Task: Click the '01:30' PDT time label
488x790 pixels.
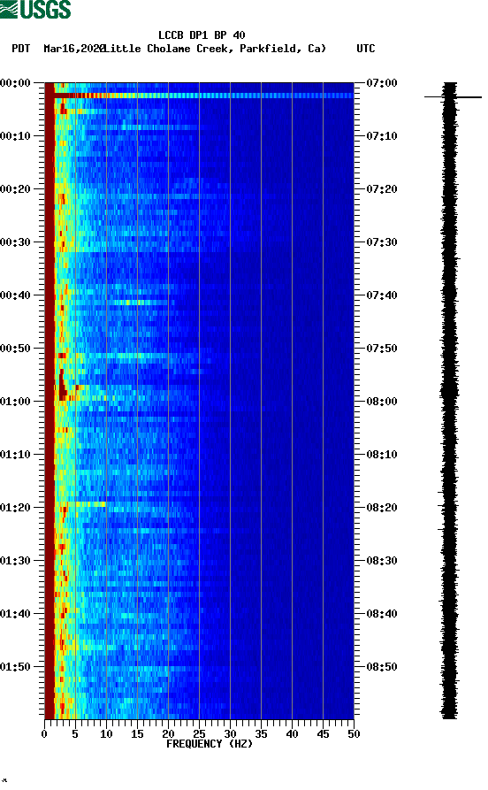Action: coord(15,560)
